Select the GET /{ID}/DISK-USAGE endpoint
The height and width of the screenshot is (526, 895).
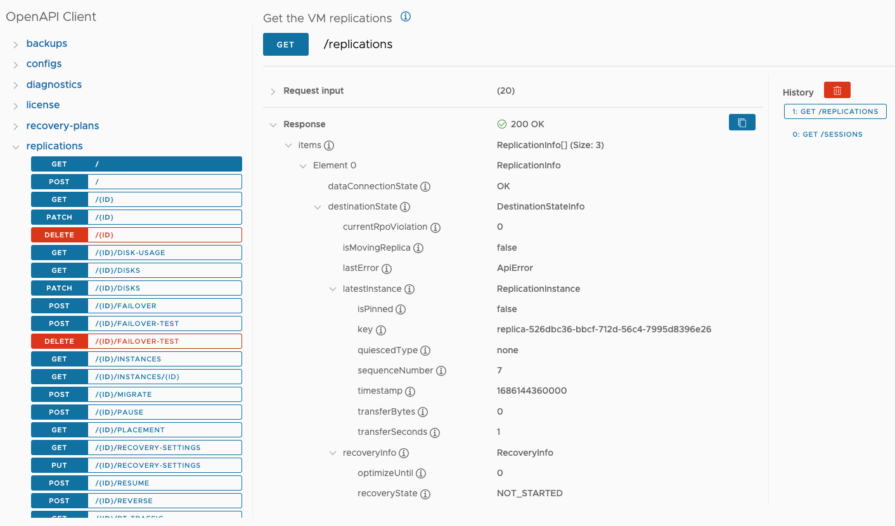click(x=136, y=253)
